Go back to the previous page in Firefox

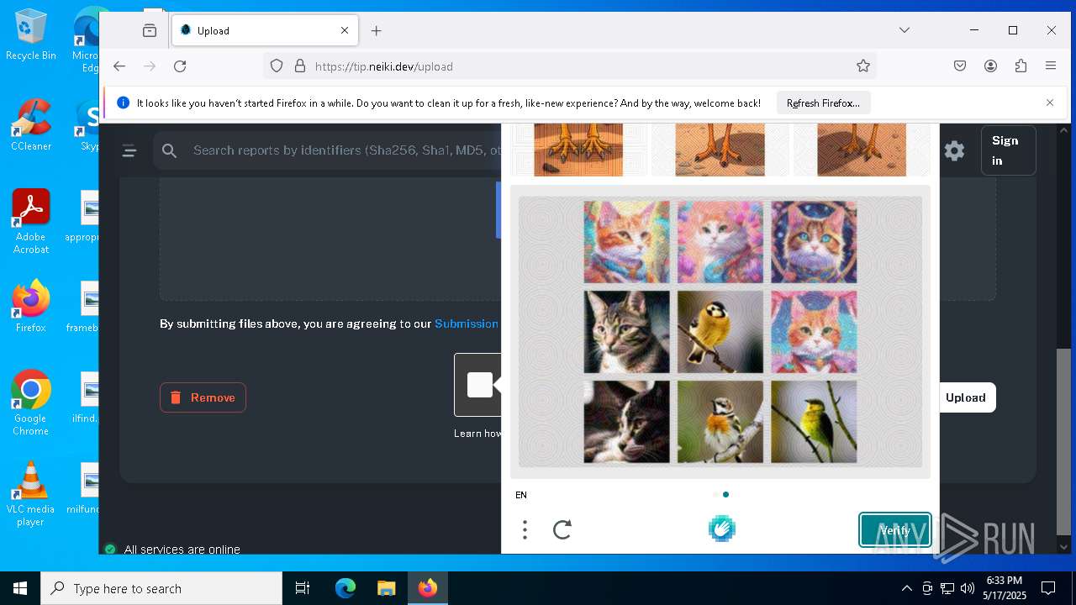[x=119, y=66]
